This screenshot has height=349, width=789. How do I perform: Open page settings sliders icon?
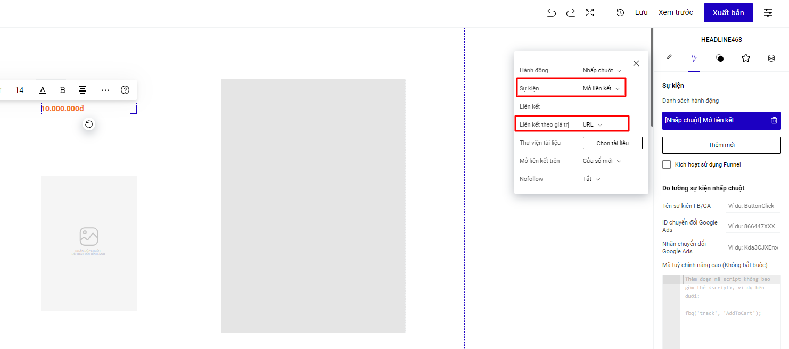(768, 13)
